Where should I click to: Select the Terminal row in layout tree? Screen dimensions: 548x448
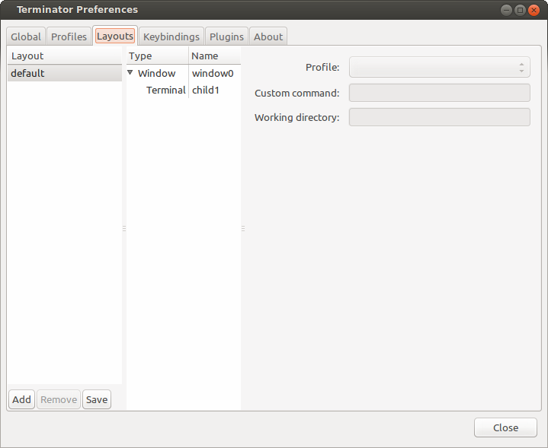pos(184,90)
